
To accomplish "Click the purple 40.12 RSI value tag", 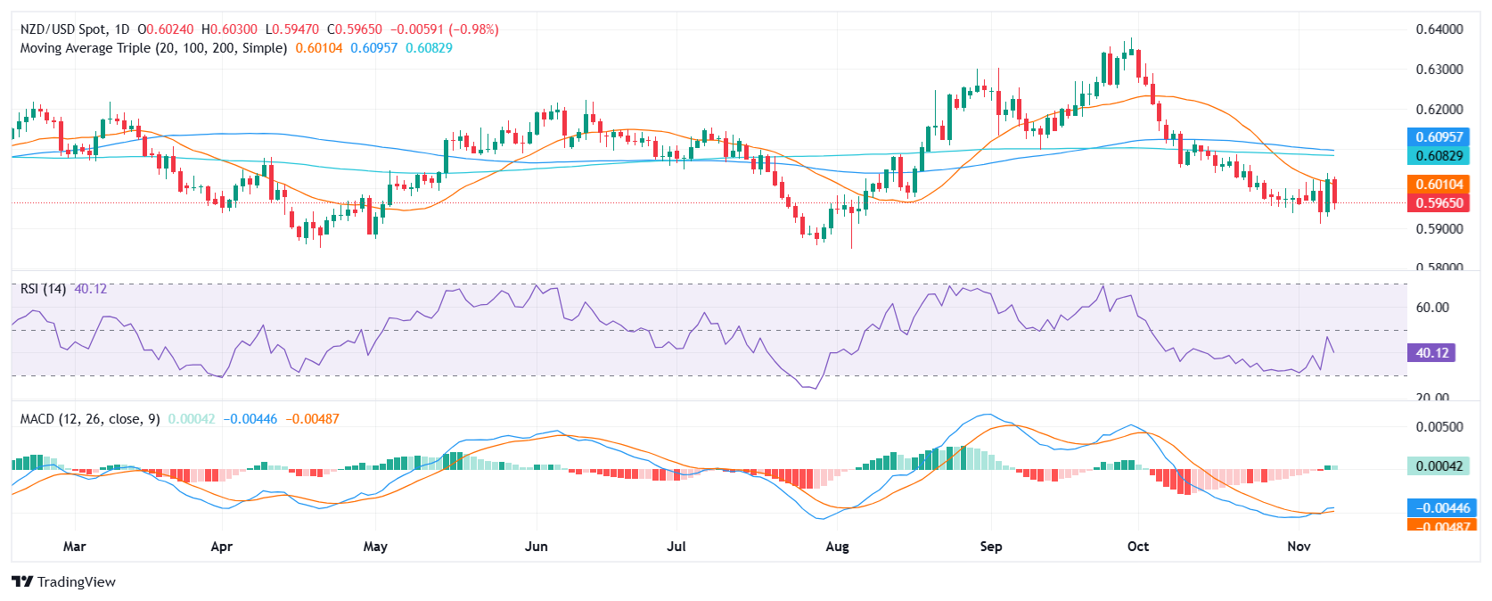I will pos(1431,352).
